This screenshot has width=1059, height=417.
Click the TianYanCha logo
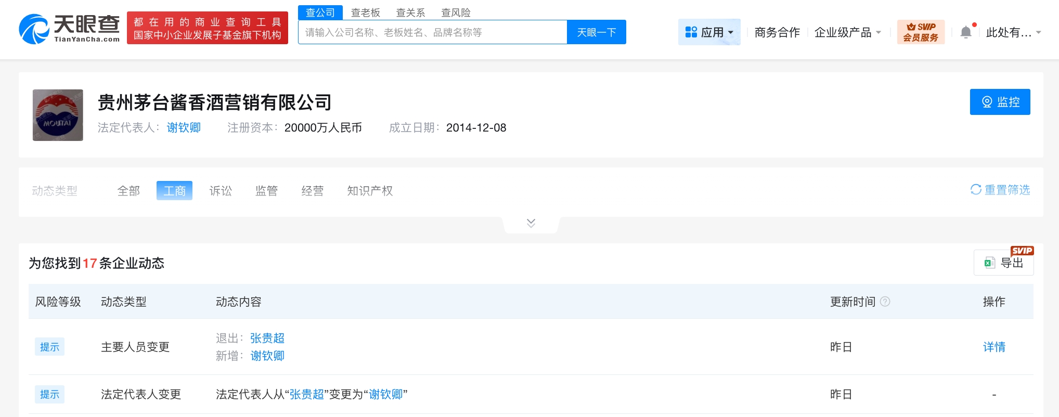[69, 29]
